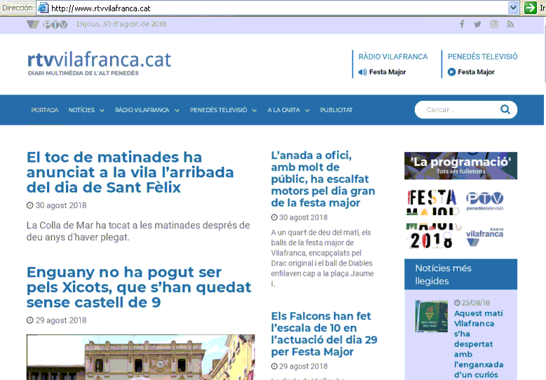Viewport: 546px width, 380px height.
Task: Play Ràdio Vilafranca Festa Major audio
Action: pyautogui.click(x=363, y=72)
